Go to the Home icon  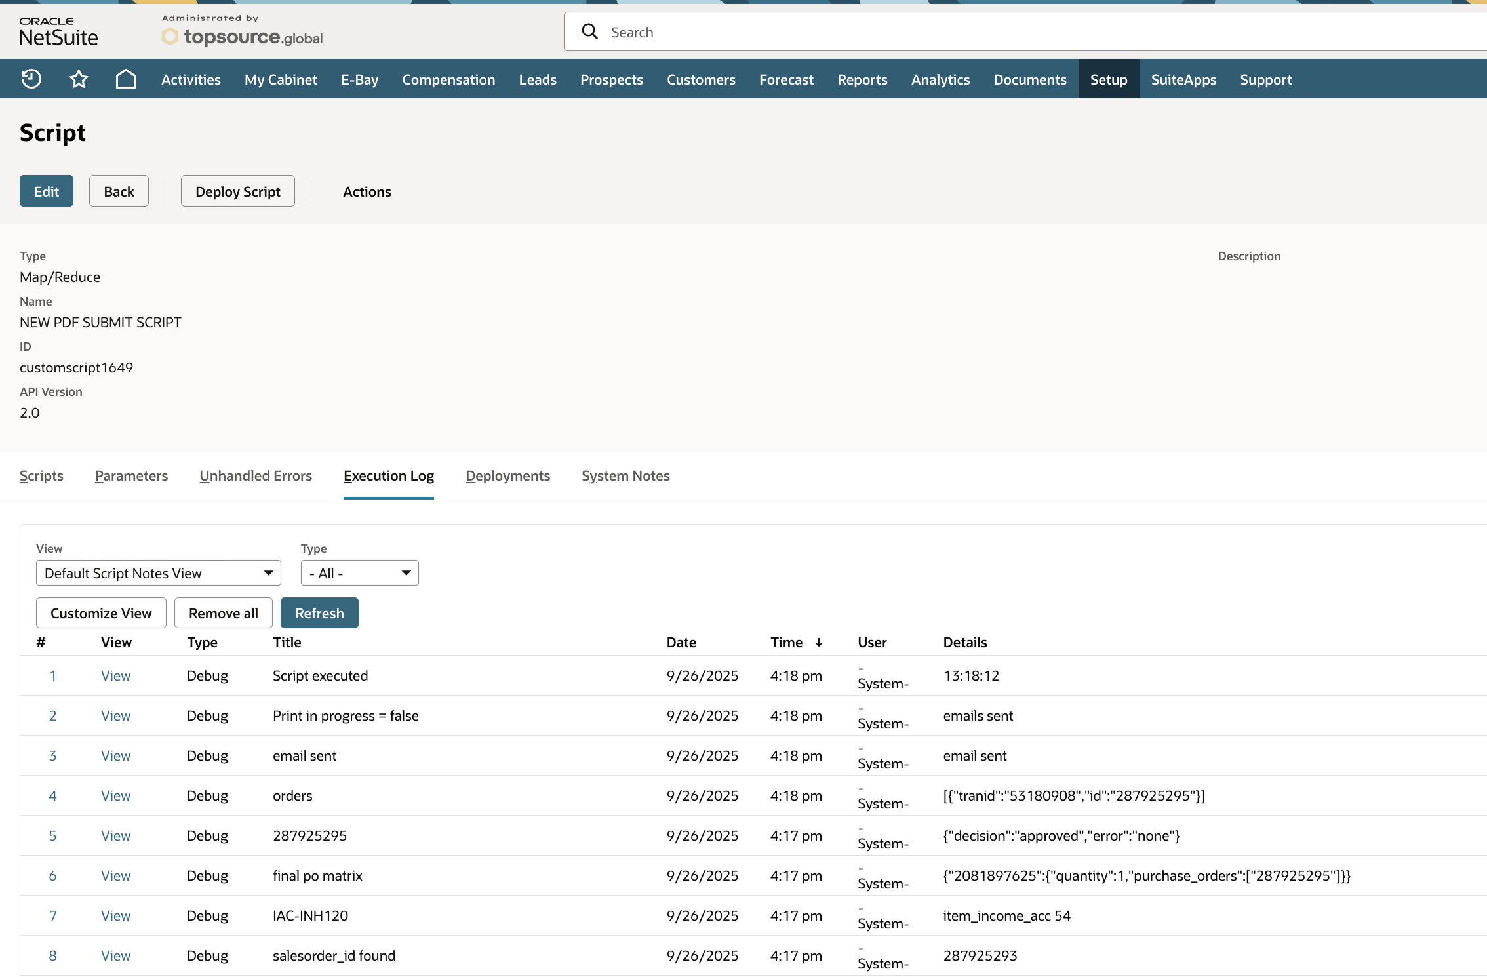126,79
